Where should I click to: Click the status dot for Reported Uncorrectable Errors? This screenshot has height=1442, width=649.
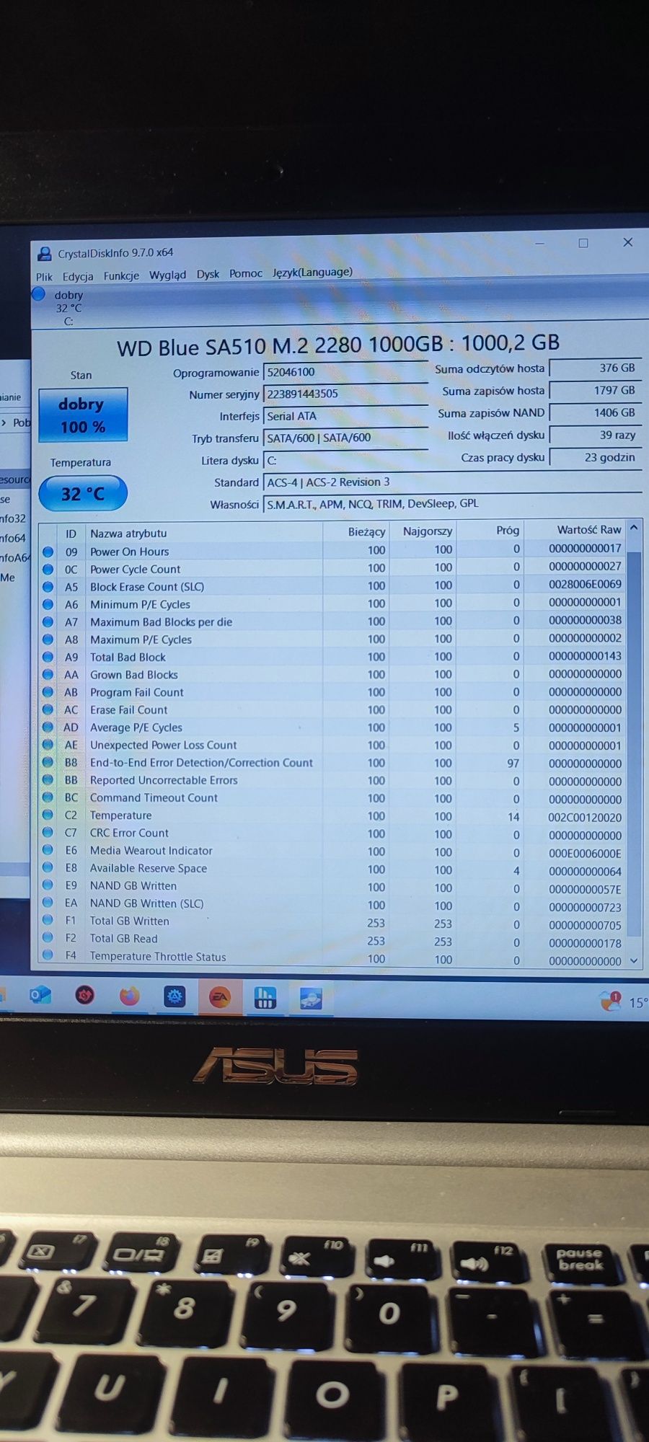point(48,780)
